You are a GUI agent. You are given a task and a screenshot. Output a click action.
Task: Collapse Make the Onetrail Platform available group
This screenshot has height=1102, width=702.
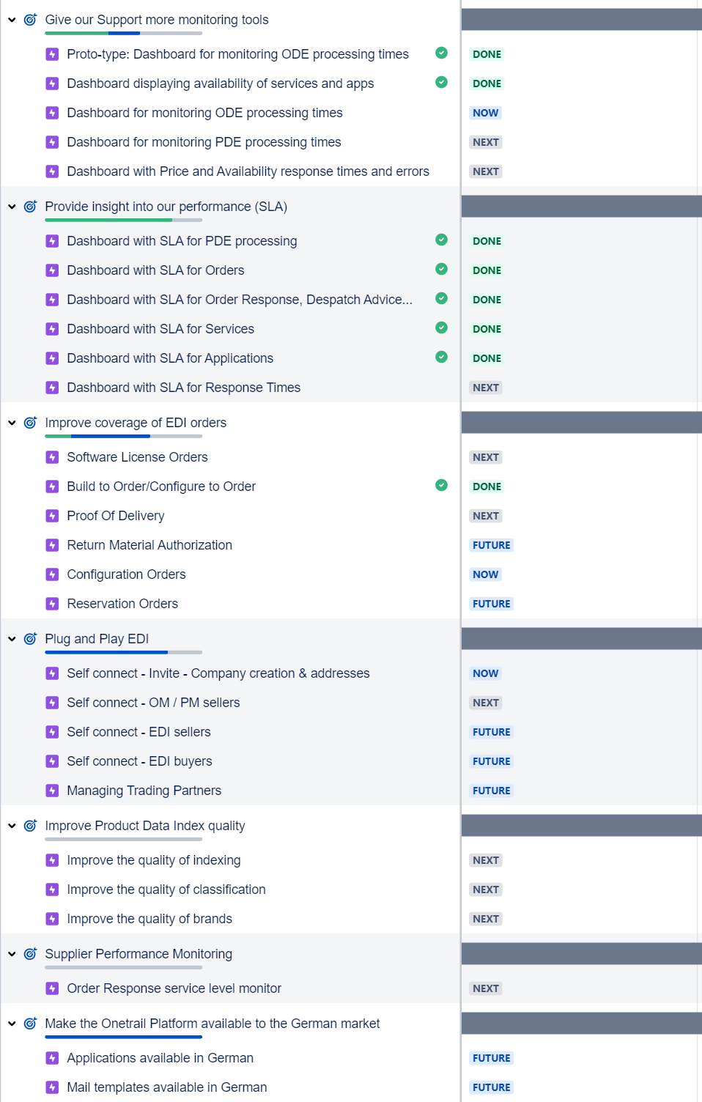[12, 1024]
